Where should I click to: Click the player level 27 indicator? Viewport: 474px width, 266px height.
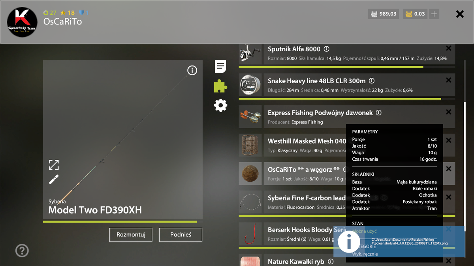pyautogui.click(x=50, y=13)
